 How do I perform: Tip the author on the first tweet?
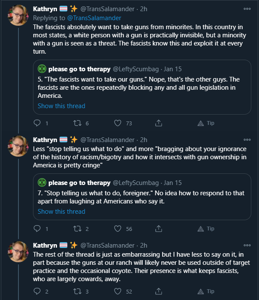pos(206,123)
